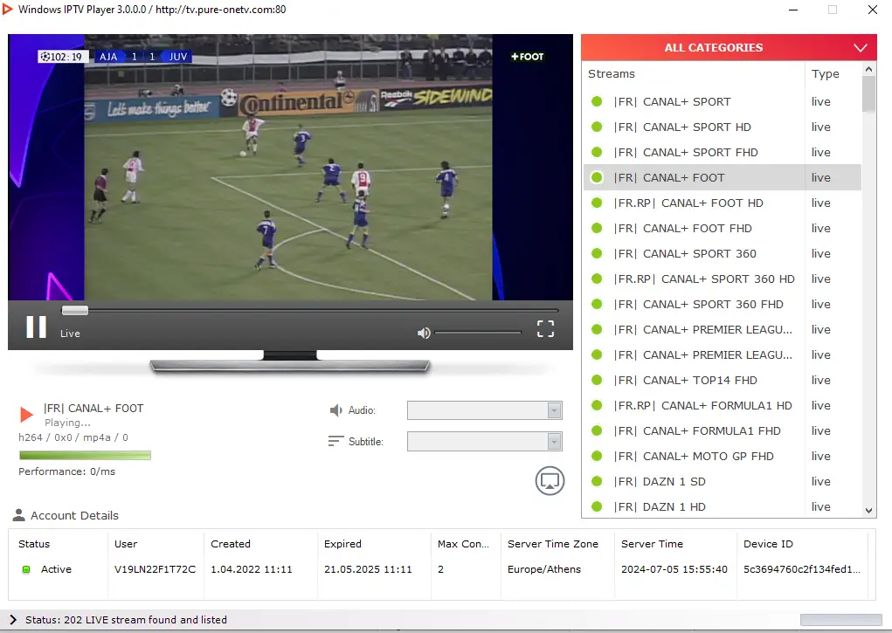Click the cast to screen icon

(550, 481)
